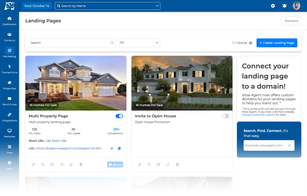Click export arrow icon on Multi Property Page
The image size is (307, 196).
click(52, 164)
